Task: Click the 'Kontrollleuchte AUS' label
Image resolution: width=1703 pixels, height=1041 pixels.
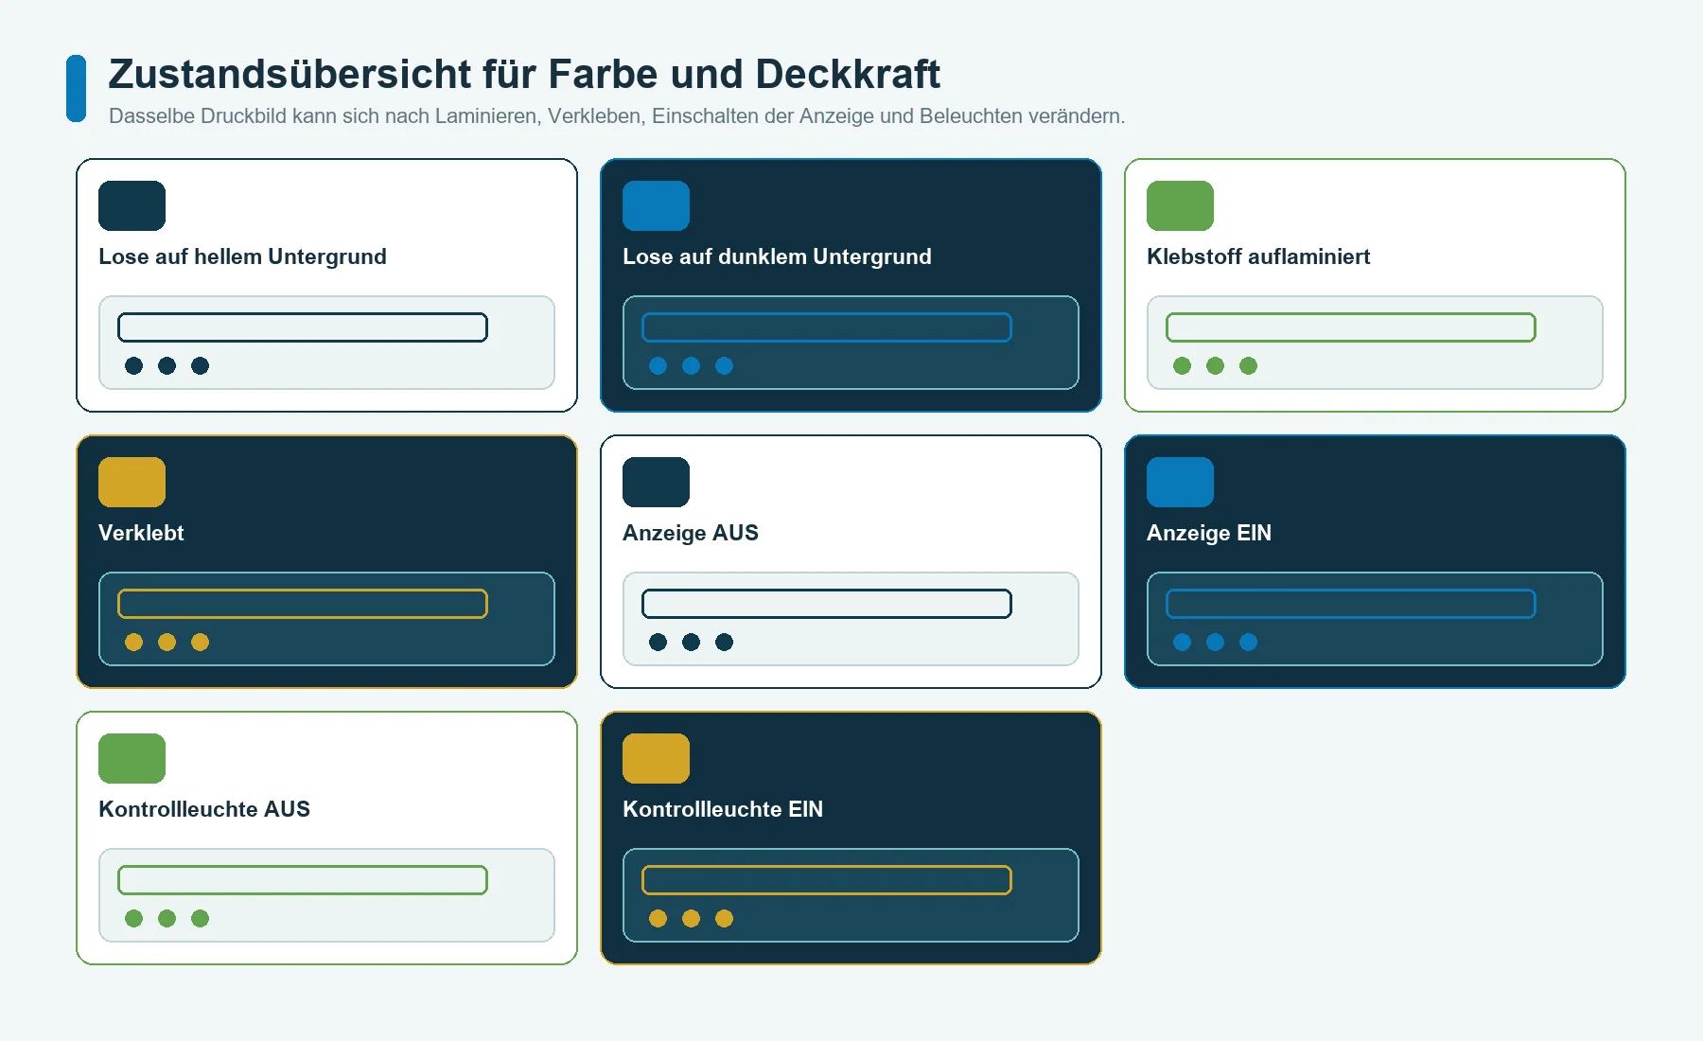Action: pyautogui.click(x=204, y=809)
